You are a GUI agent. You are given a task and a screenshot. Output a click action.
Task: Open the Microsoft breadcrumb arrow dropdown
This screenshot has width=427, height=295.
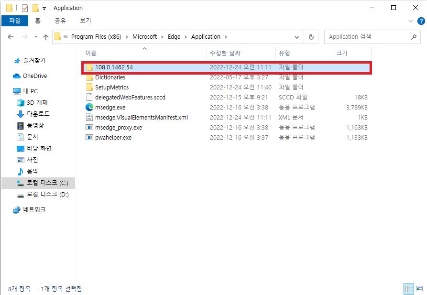click(x=162, y=36)
